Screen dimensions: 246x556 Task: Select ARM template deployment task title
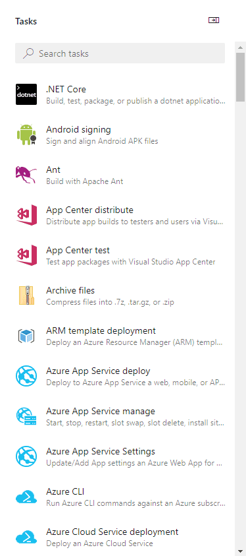101,331
